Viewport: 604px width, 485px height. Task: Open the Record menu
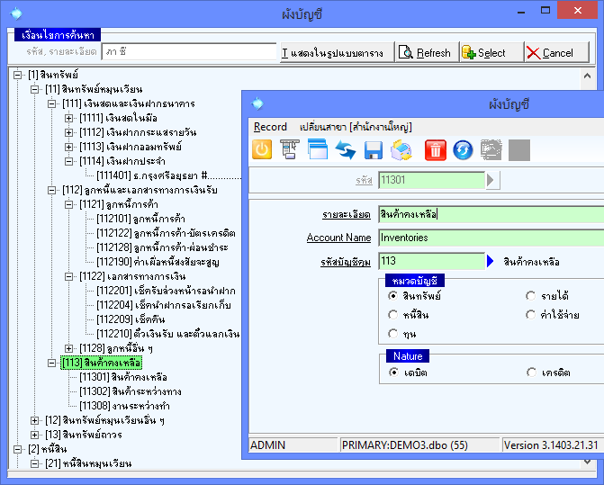click(x=270, y=127)
